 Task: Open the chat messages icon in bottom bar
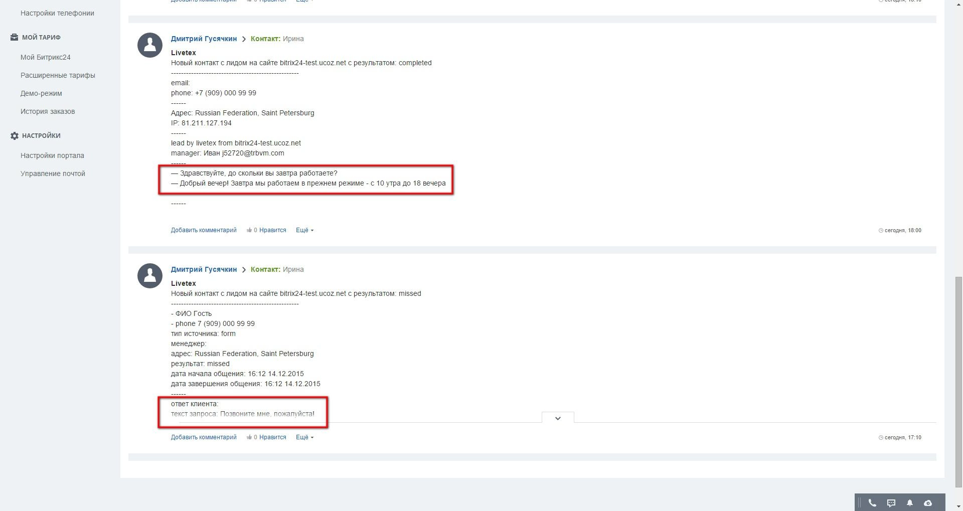pos(891,503)
